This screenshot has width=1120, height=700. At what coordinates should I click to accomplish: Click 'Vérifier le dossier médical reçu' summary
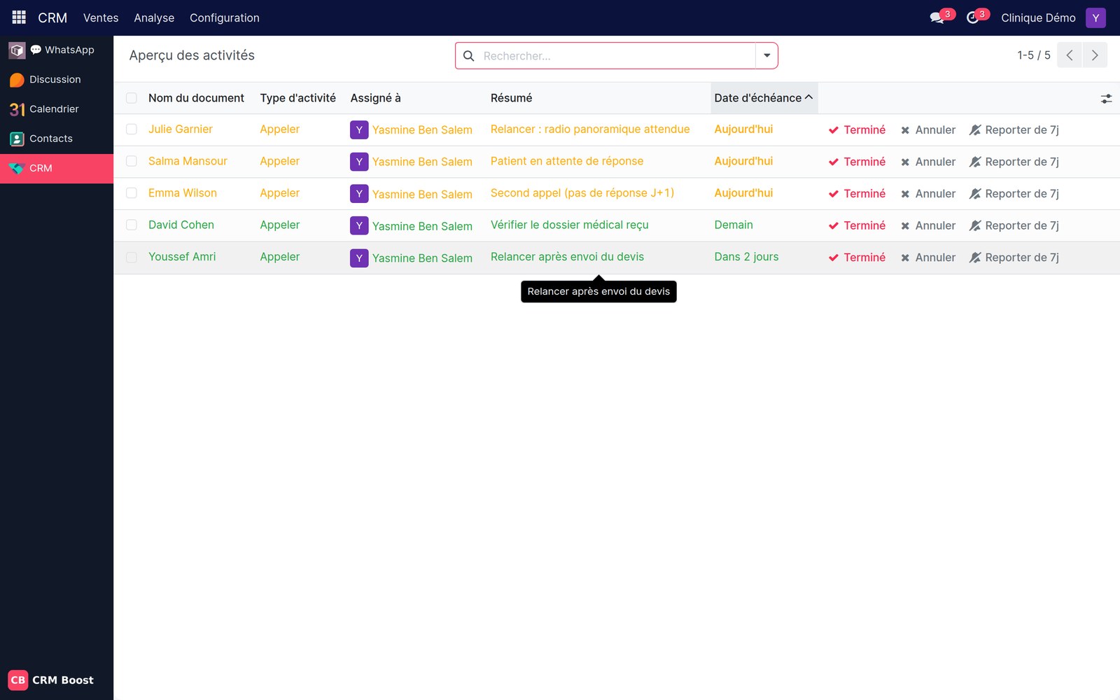[570, 225]
